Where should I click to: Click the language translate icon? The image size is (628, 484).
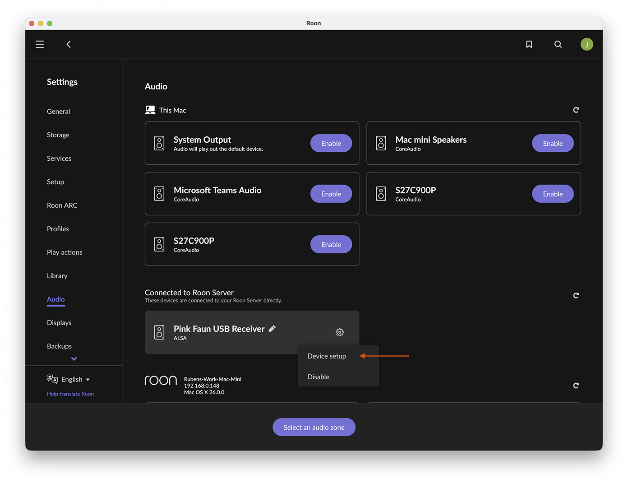click(x=52, y=379)
